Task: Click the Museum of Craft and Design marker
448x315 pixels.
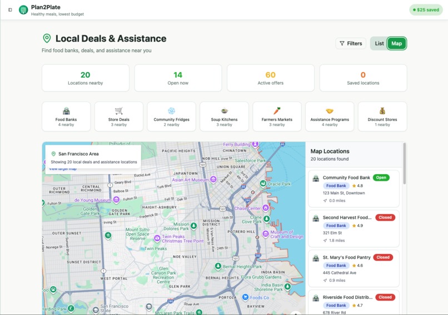Action: coord(266,234)
